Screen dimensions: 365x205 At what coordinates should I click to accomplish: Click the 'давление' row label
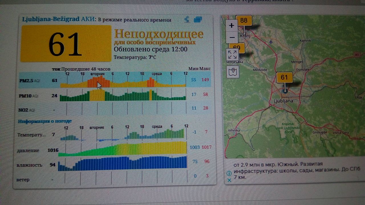click(x=29, y=150)
